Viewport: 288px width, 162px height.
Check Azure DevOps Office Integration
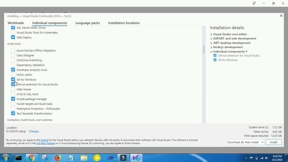tap(13, 50)
